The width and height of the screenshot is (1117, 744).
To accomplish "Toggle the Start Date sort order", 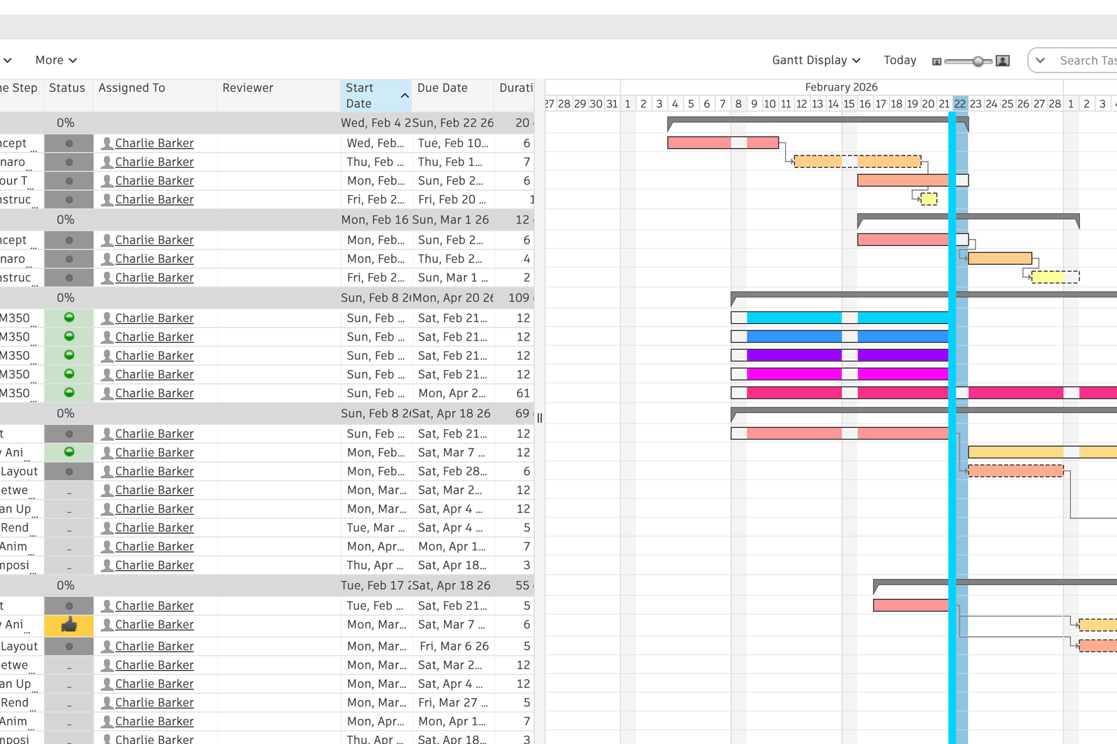I will tap(404, 95).
